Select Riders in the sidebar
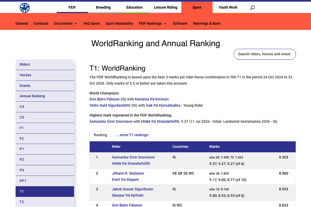Viewport: 311px width, 207px height. point(45,65)
